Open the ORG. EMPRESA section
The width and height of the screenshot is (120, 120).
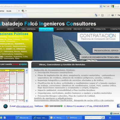point(28,29)
